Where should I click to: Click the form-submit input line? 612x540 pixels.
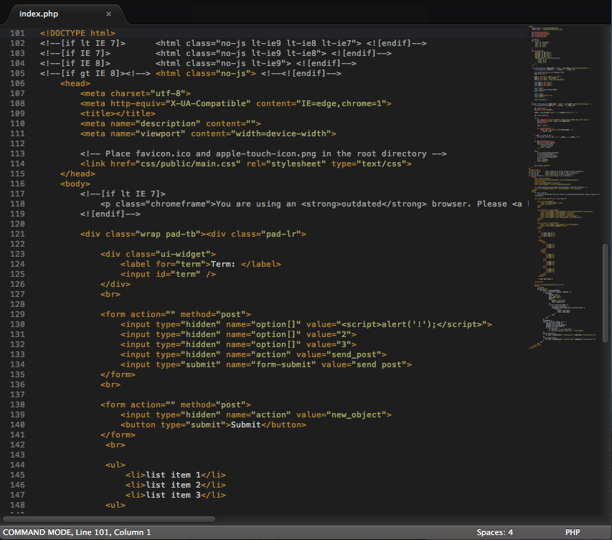[265, 365]
